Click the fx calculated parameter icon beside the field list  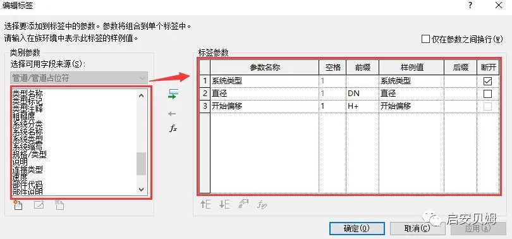pos(173,128)
